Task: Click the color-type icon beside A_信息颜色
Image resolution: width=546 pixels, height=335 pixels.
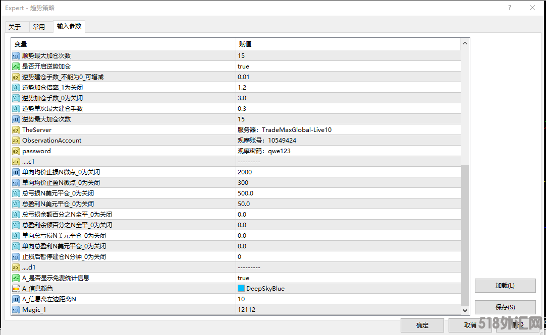Action: (16, 289)
